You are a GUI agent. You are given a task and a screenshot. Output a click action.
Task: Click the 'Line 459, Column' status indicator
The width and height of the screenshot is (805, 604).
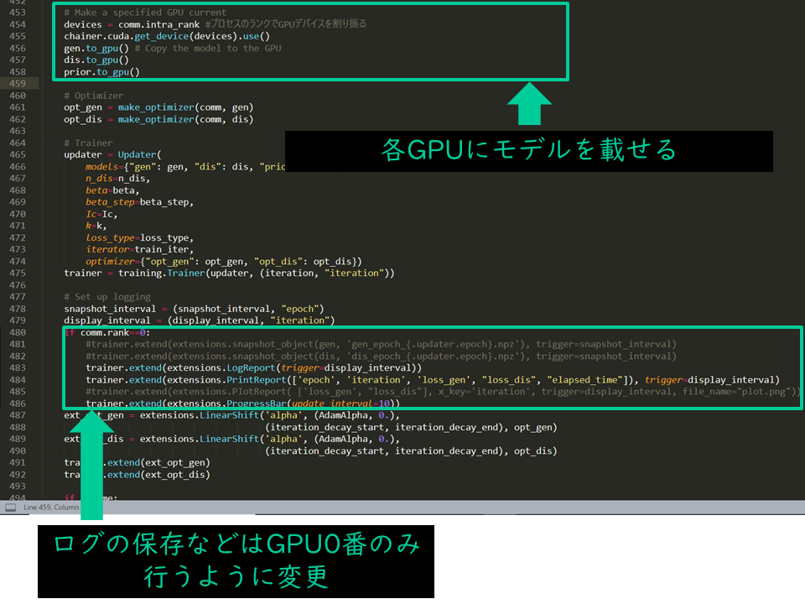tap(49, 507)
